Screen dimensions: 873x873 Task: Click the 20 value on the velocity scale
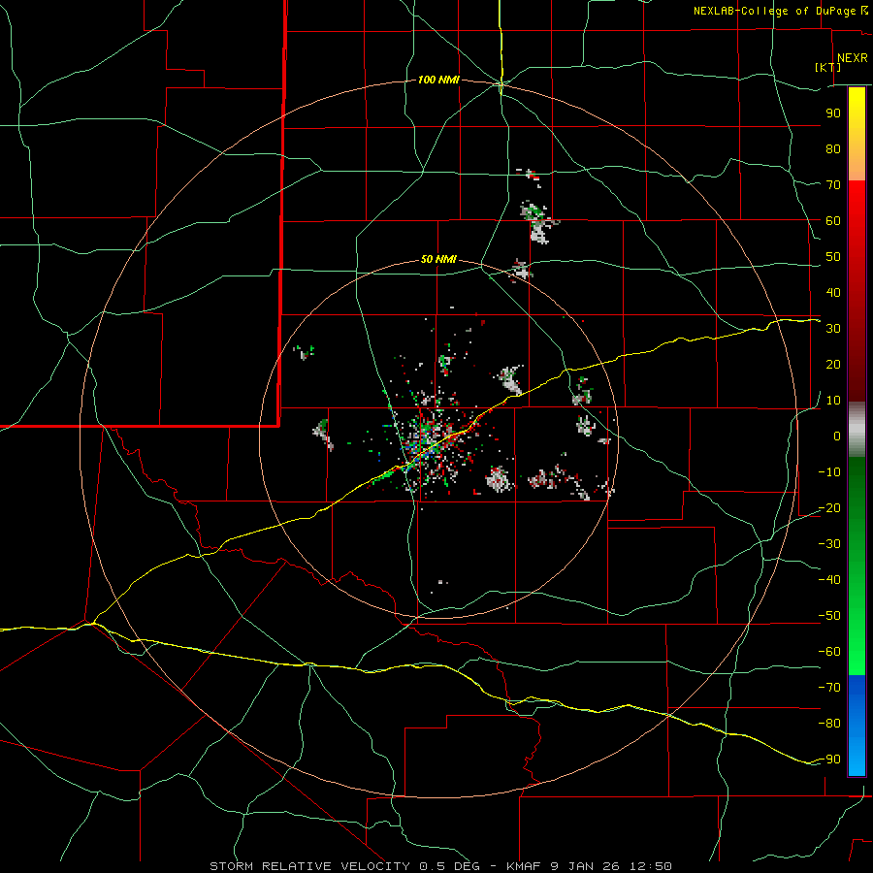(x=833, y=364)
